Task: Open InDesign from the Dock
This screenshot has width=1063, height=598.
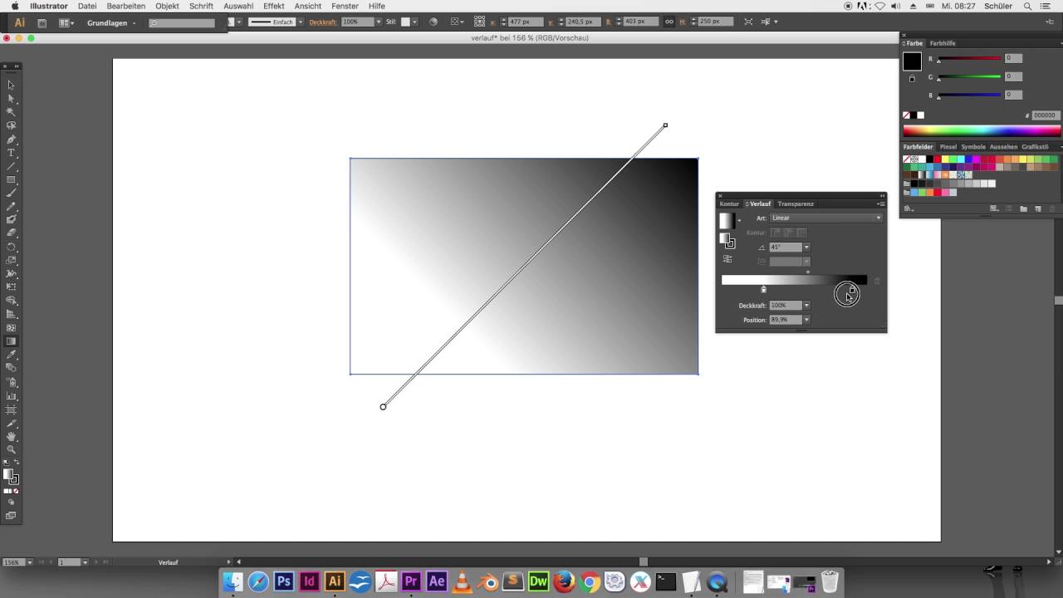Action: 310,581
